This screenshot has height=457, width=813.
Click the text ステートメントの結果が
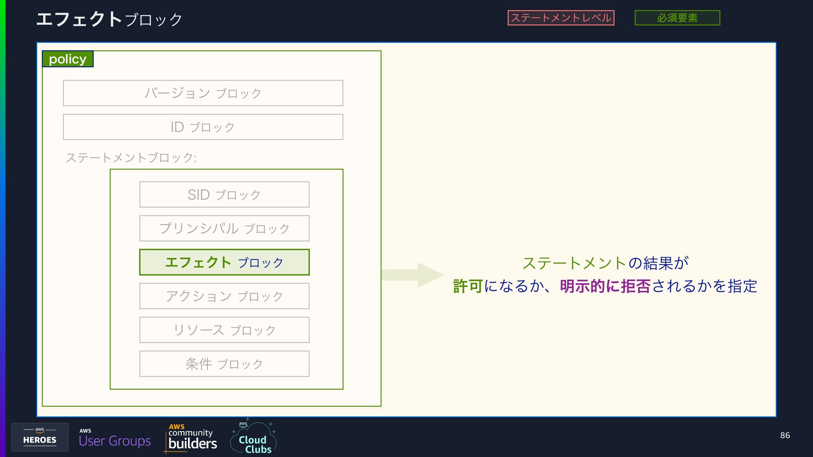click(x=606, y=263)
